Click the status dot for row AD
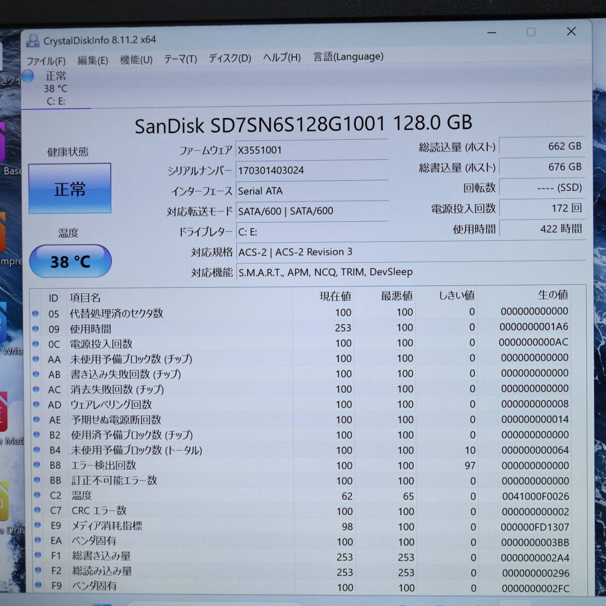The width and height of the screenshot is (606, 606). [36, 405]
